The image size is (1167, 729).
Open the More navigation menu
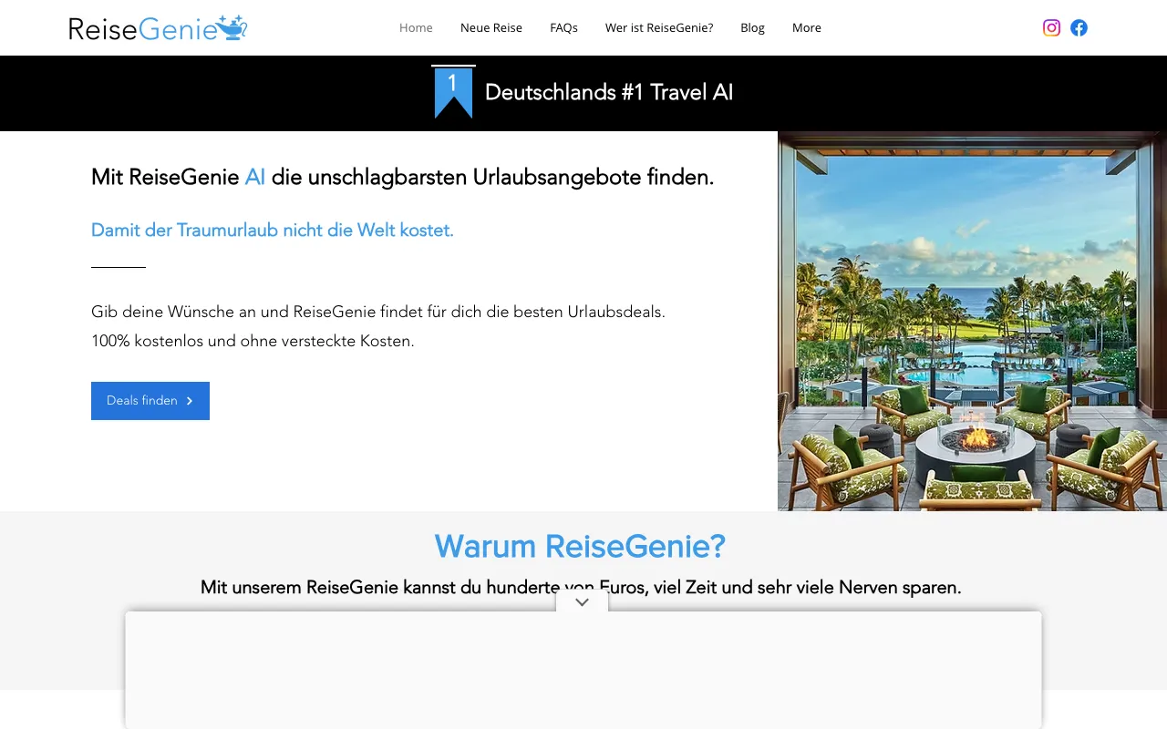pyautogui.click(x=807, y=27)
